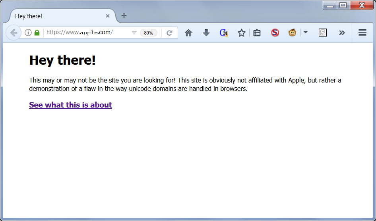Click the boxed S extension icon
The height and width of the screenshot is (221, 376).
point(322,33)
